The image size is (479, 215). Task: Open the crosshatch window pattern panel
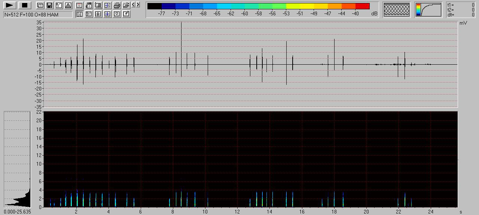pyautogui.click(x=397, y=10)
